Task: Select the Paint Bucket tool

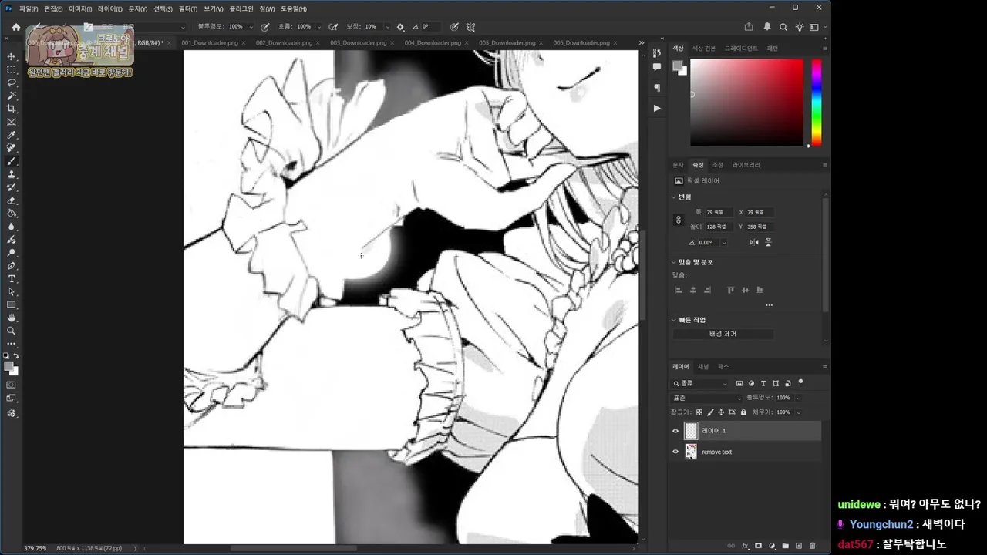Action: (x=12, y=214)
